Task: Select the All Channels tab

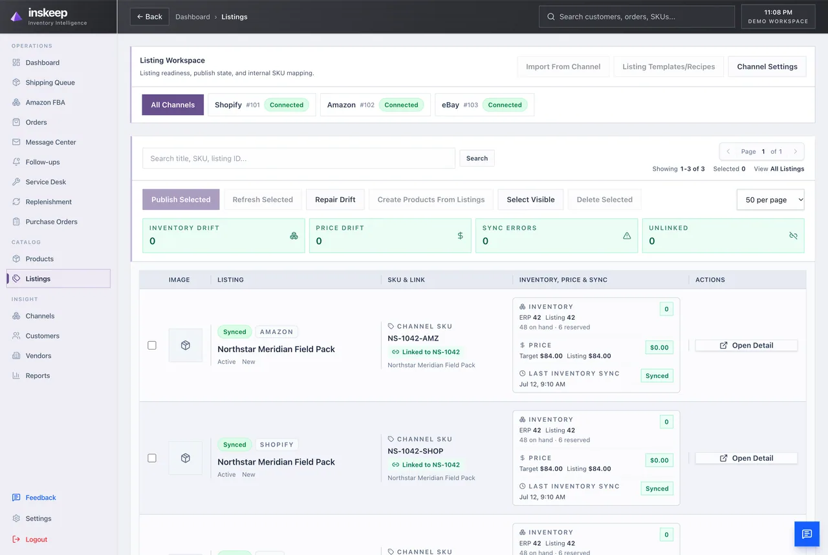Action: tap(173, 105)
